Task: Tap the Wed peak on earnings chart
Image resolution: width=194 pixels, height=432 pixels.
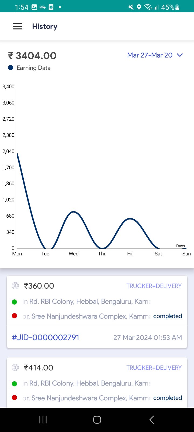Action: click(x=74, y=212)
